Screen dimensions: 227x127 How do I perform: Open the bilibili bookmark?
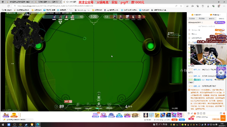(x=65, y=10)
